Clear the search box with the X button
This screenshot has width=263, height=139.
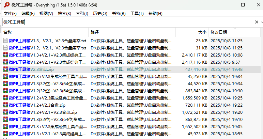pyautogui.click(x=257, y=22)
